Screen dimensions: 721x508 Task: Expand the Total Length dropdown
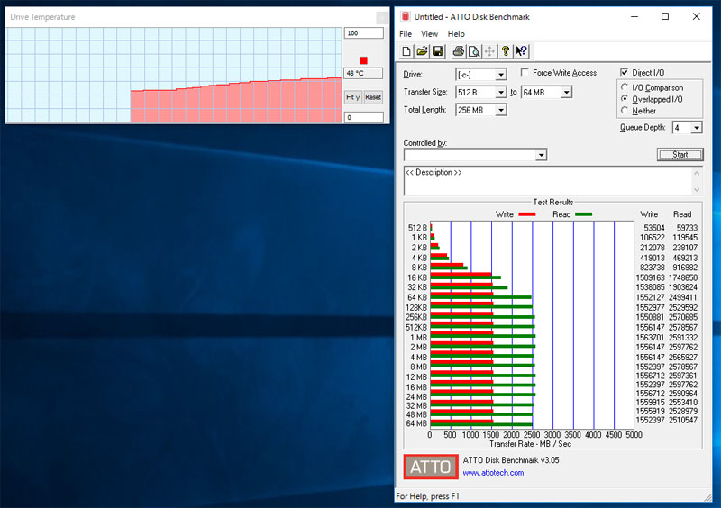coord(500,110)
